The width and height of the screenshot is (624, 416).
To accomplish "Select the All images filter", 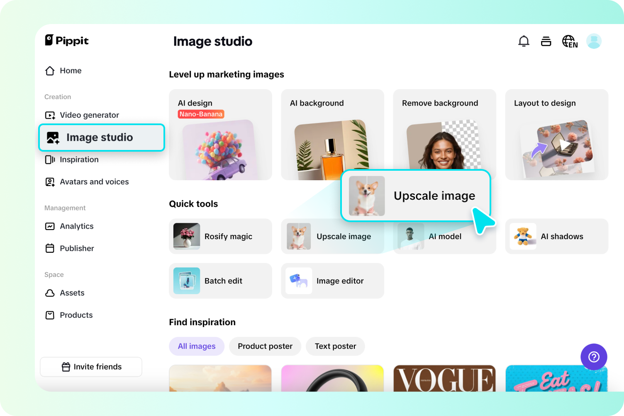I will 197,346.
